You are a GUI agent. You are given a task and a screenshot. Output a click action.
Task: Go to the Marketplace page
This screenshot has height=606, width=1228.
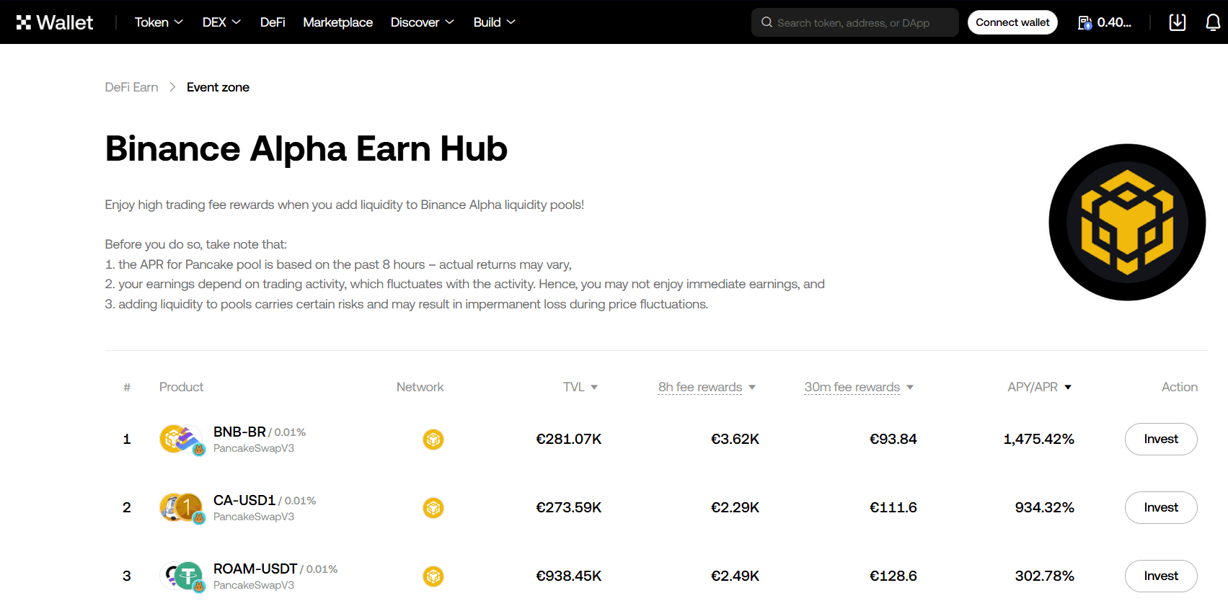337,22
